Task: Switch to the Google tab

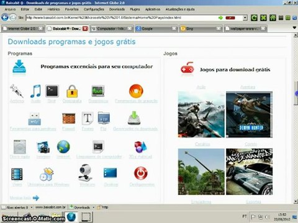Action: [156, 28]
